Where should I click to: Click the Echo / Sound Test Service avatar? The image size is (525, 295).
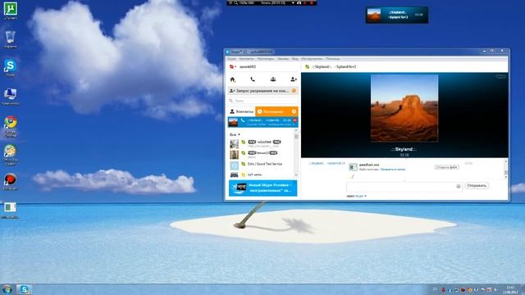(234, 165)
